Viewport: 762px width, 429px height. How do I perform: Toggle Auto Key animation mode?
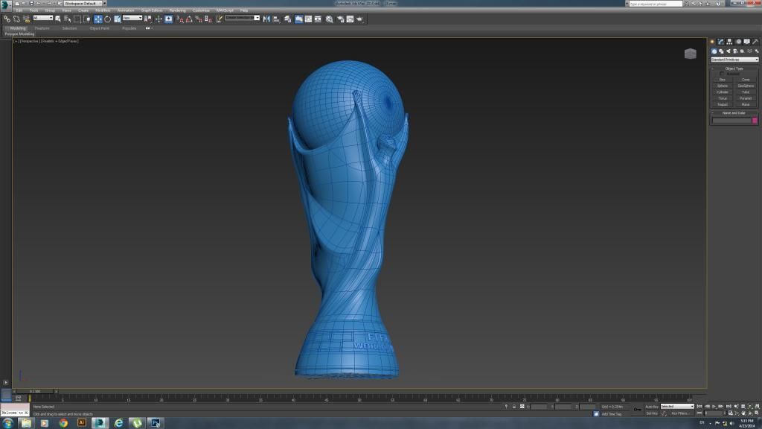[x=652, y=407]
